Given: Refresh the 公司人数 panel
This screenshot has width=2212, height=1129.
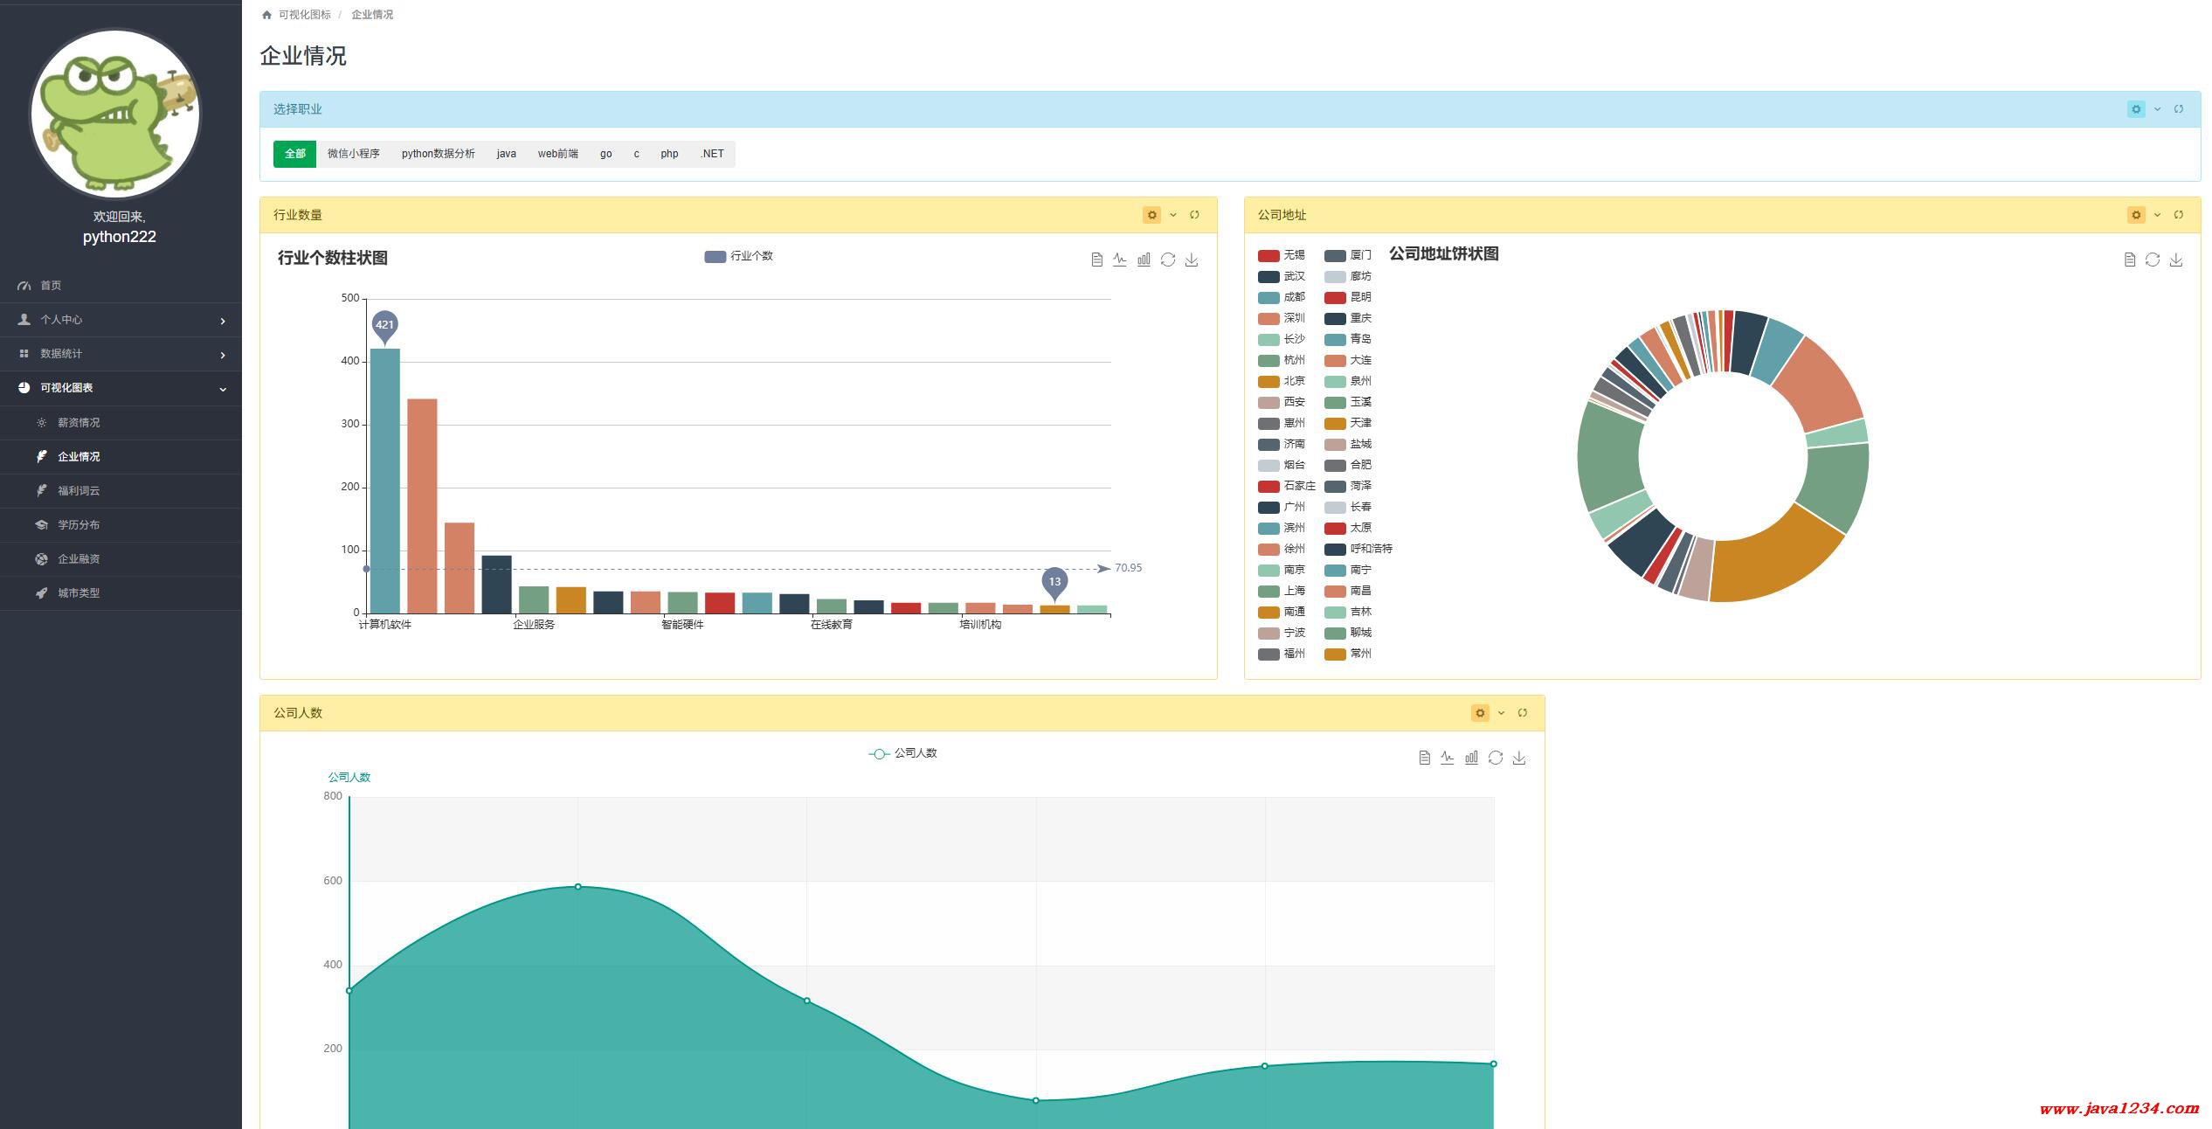Looking at the screenshot, I should click(1523, 713).
